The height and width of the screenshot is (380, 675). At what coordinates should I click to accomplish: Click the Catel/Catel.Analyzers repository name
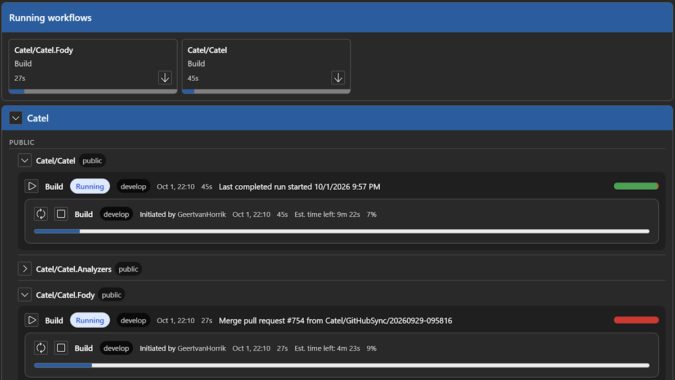(74, 269)
